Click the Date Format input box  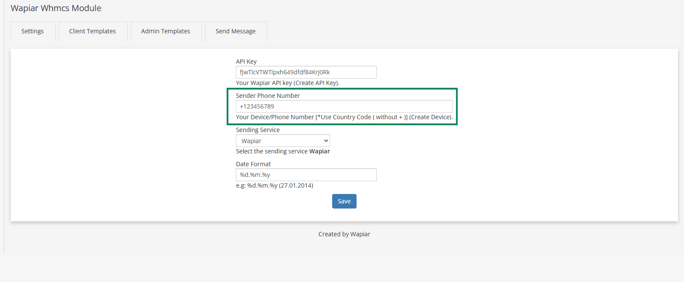[x=306, y=175]
